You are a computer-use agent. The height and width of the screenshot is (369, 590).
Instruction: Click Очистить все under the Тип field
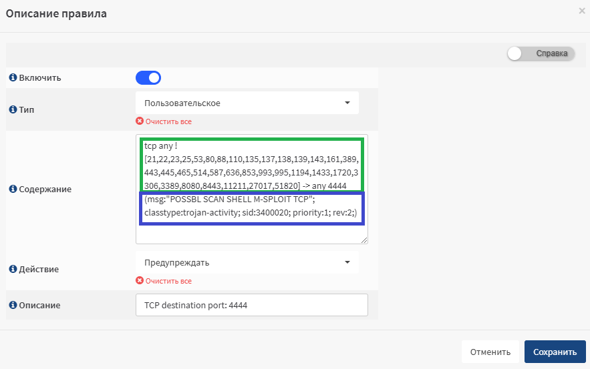168,121
